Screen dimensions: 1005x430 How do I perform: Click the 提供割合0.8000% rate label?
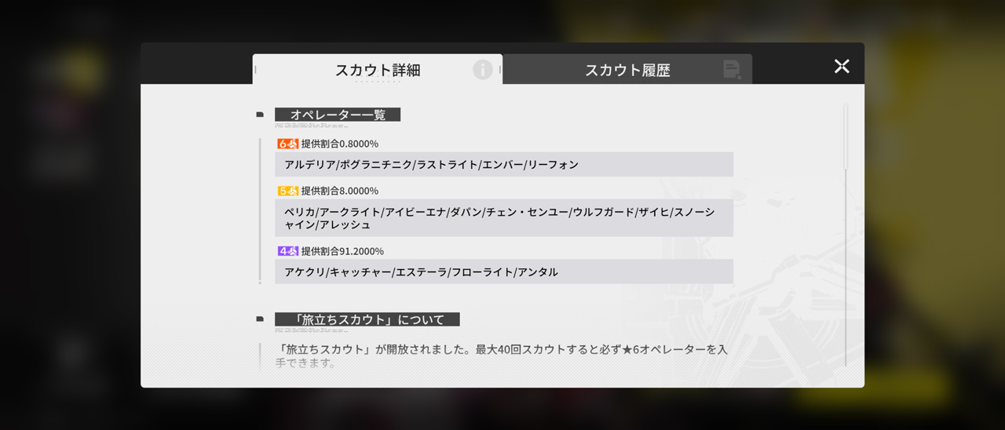pyautogui.click(x=340, y=144)
